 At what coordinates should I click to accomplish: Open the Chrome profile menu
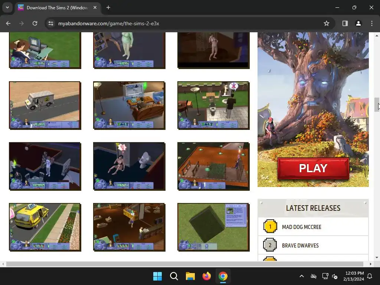pos(358,23)
